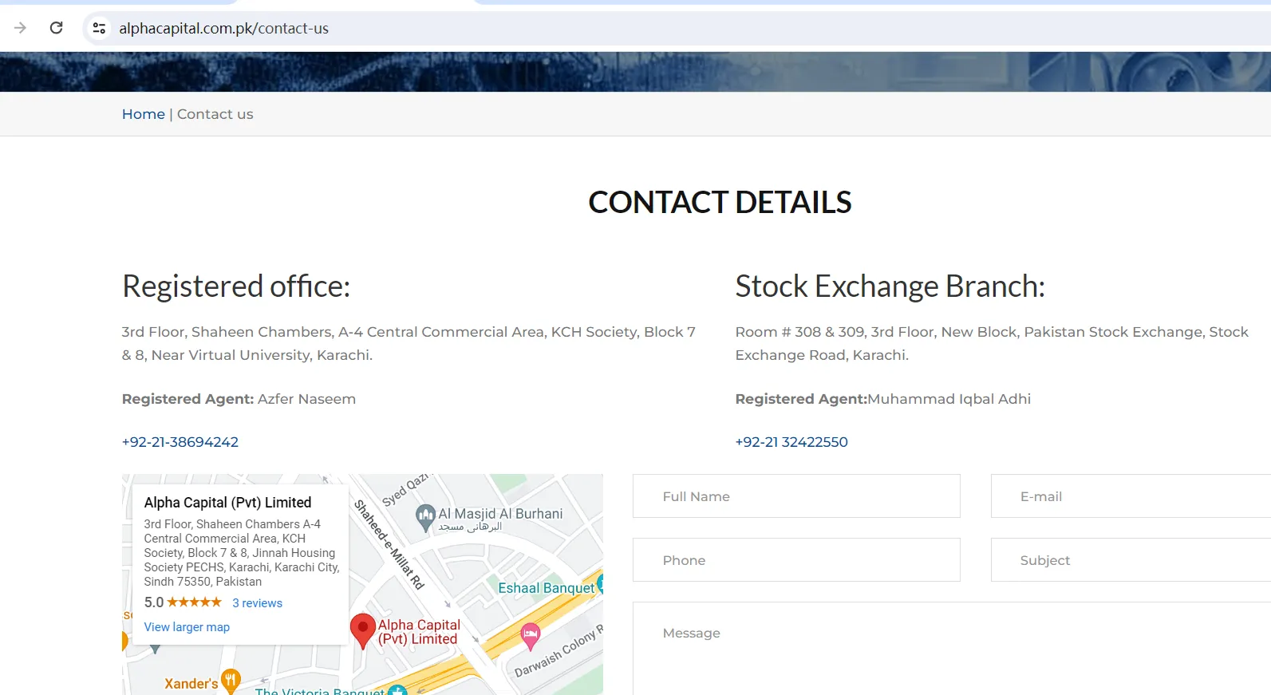Click the CONTACT DETAILS heading
The width and height of the screenshot is (1271, 695).
(x=720, y=203)
